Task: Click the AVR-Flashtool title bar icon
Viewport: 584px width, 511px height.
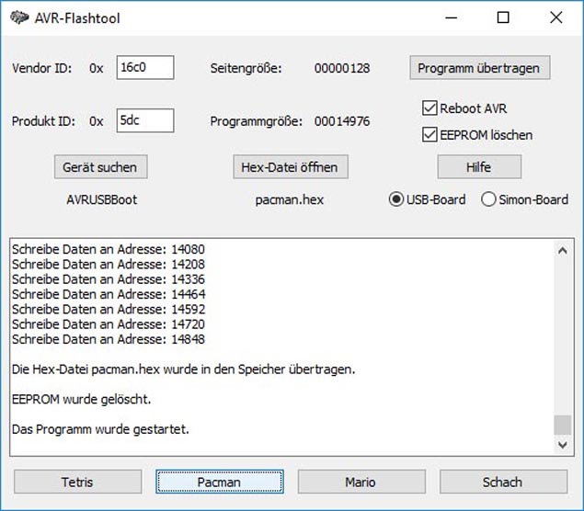Action: click(19, 17)
